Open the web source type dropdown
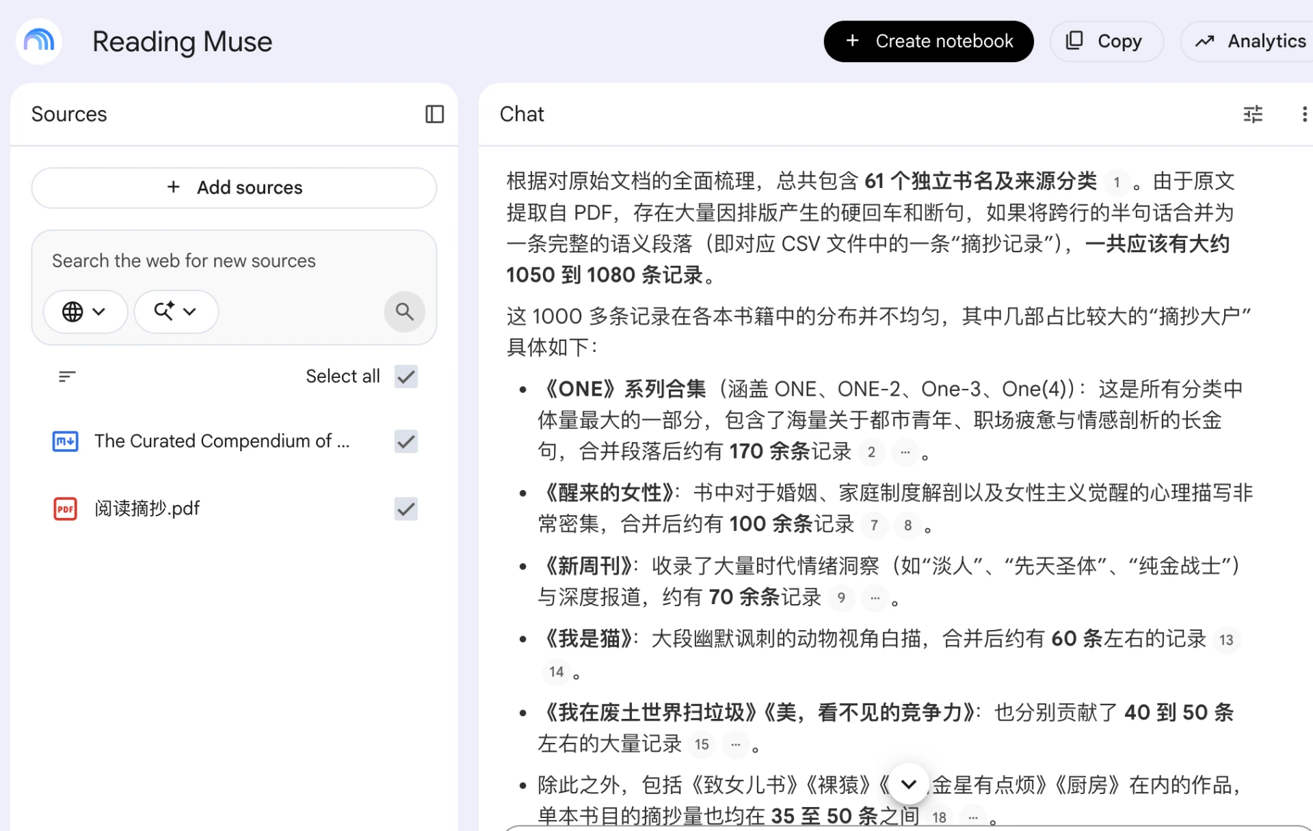Screen dimensions: 1313x831 tap(85, 312)
